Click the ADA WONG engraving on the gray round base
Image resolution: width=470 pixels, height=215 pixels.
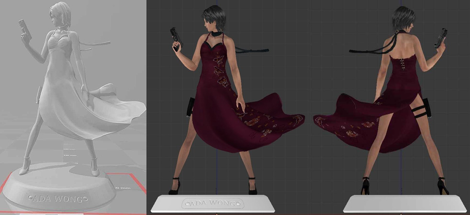[x=57, y=198]
